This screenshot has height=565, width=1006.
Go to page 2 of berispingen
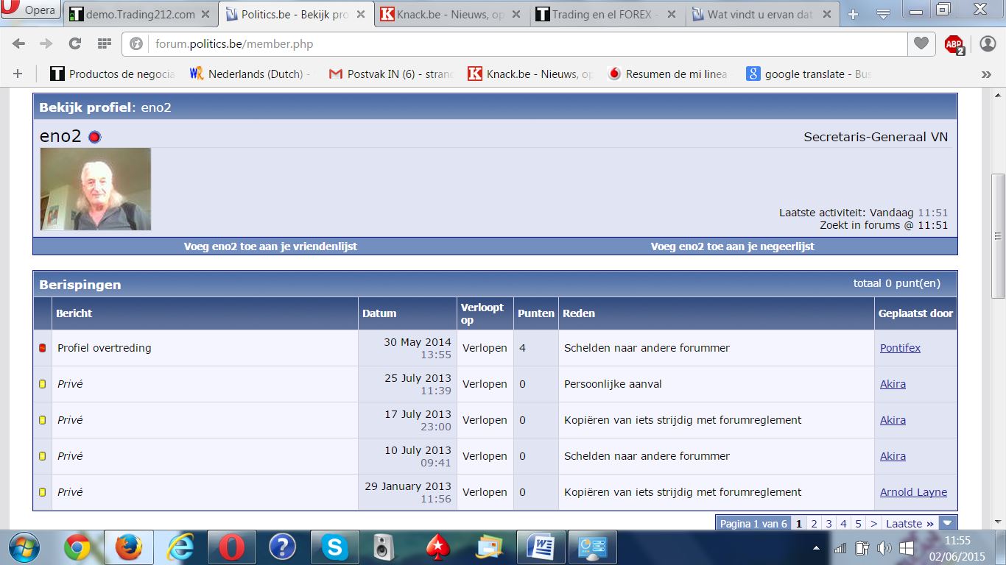[814, 524]
